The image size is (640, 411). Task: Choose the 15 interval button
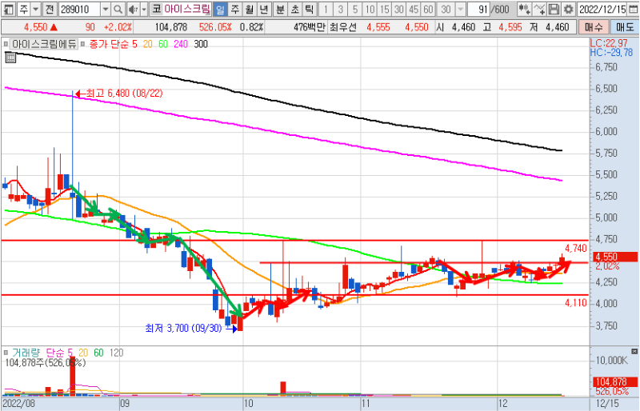384,9
